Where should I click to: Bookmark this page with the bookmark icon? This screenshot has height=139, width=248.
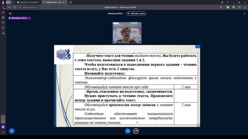[x=221, y=7]
